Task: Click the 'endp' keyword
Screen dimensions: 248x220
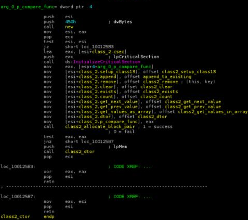Action: click(x=49, y=217)
